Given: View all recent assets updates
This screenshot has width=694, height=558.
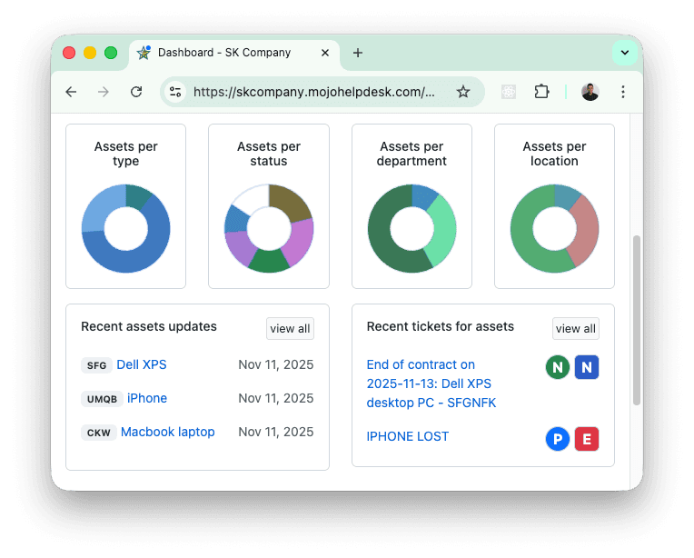Looking at the screenshot, I should 290,329.
